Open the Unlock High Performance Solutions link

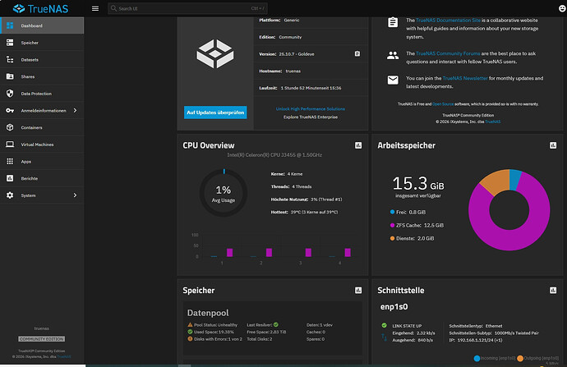coord(311,108)
